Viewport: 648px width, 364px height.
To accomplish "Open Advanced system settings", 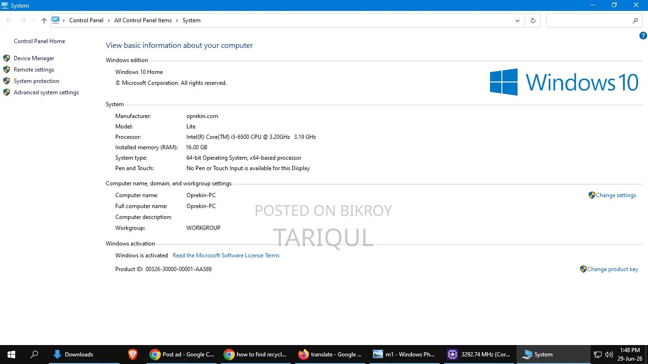I will tap(46, 92).
